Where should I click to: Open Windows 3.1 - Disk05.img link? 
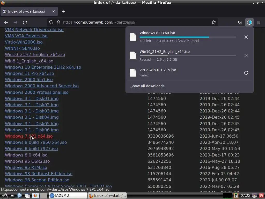[x=32, y=124]
